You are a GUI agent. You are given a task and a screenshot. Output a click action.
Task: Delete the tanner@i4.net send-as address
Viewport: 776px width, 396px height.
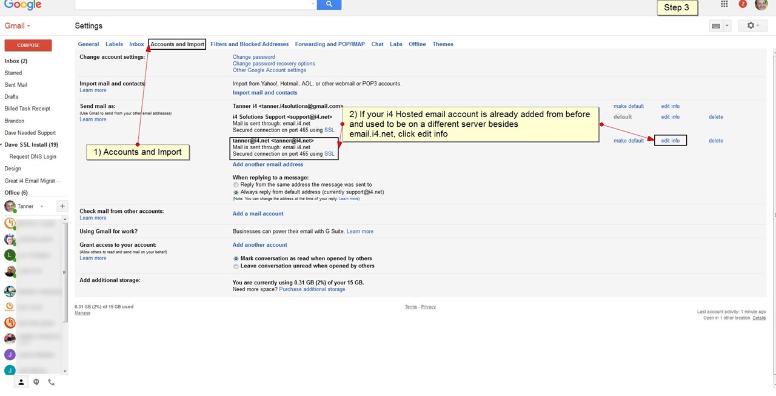click(x=715, y=141)
